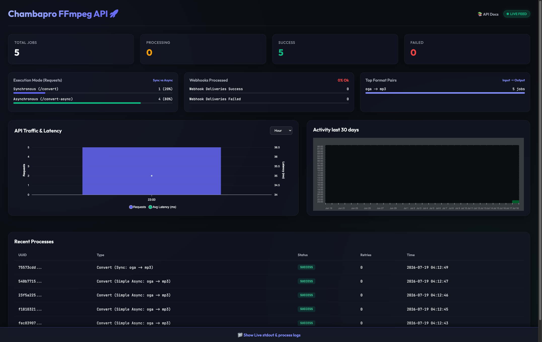542x342 pixels.
Task: Select the PROCESSING card
Action: pyautogui.click(x=203, y=49)
